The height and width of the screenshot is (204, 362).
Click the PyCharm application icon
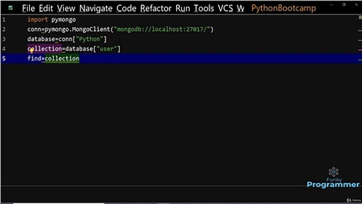coord(10,8)
